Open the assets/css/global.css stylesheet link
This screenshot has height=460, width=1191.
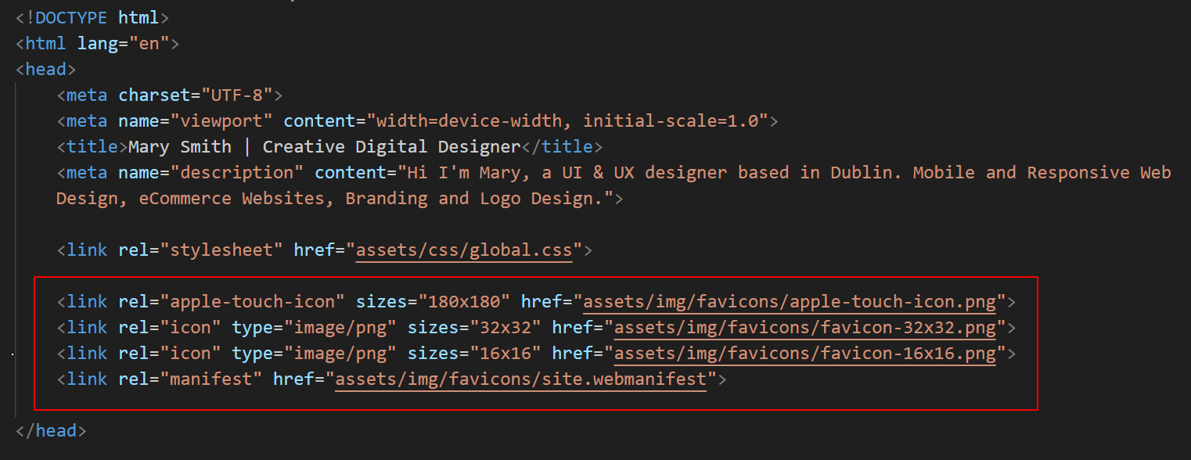tap(463, 250)
